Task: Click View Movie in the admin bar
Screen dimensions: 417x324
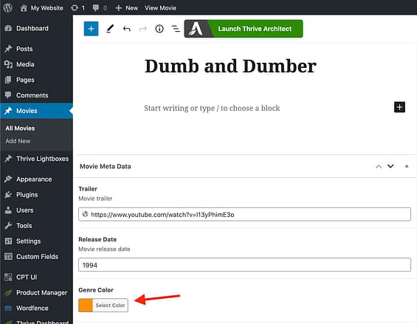Action: (160, 8)
